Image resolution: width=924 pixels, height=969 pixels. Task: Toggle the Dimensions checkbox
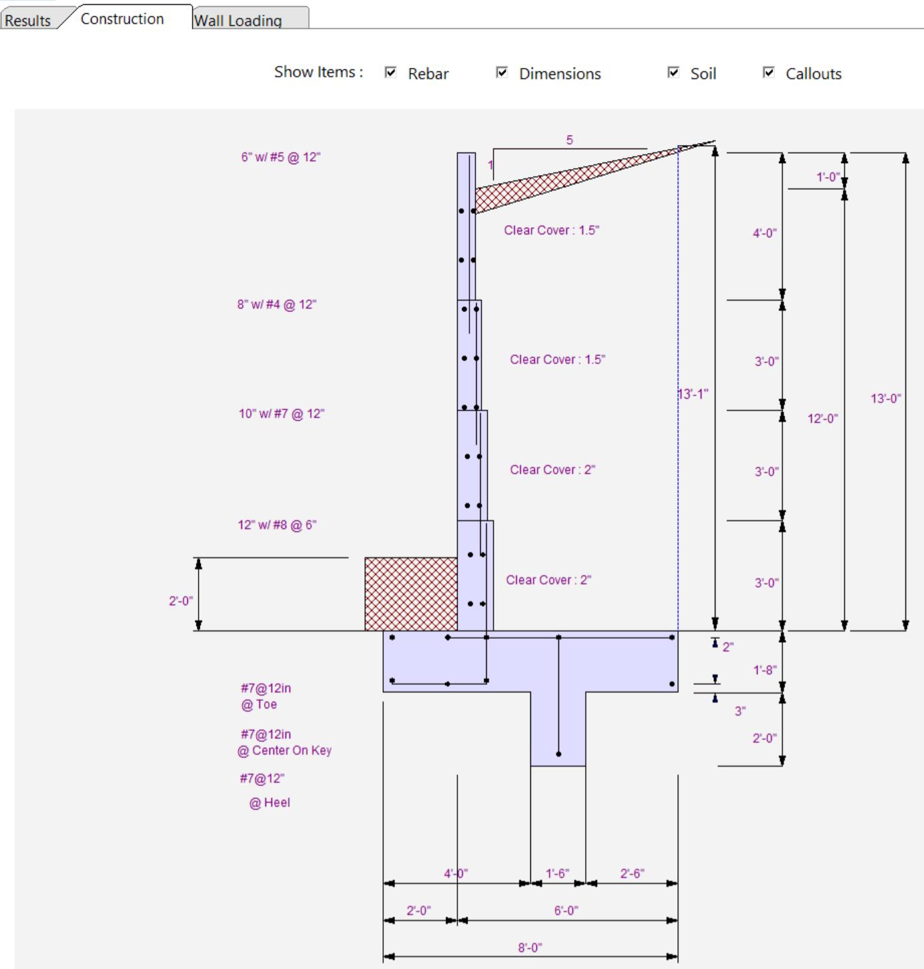[502, 73]
